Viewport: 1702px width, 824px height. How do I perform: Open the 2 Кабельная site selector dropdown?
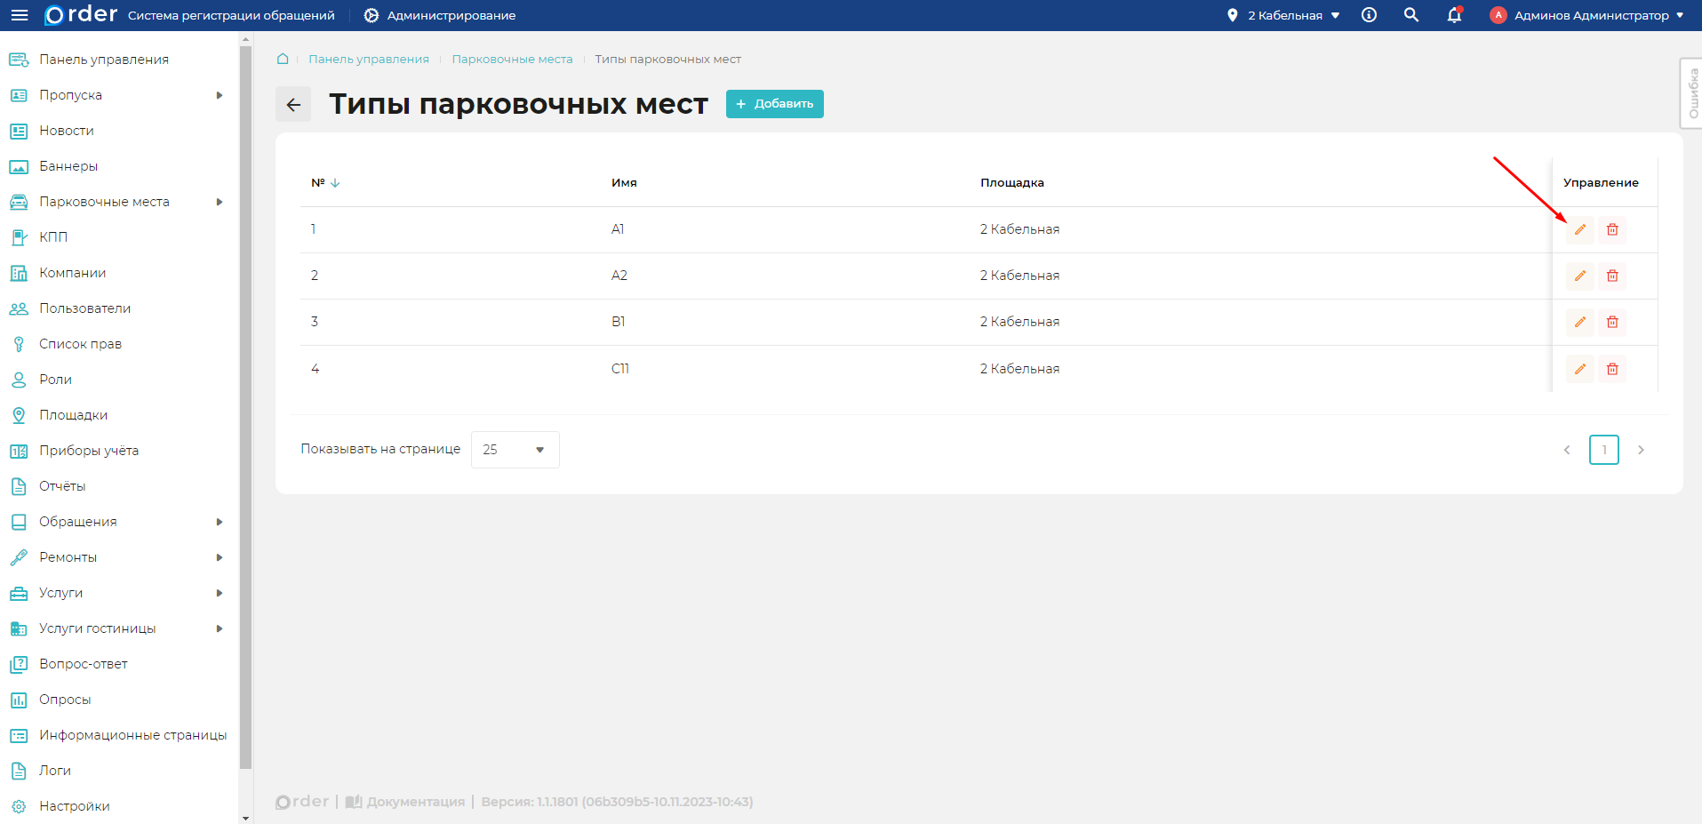click(1283, 15)
